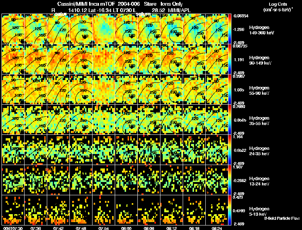This screenshot has height=230, width=302.
Task: Click the 55-90 keV panel at 08:06
Action: (149, 90)
